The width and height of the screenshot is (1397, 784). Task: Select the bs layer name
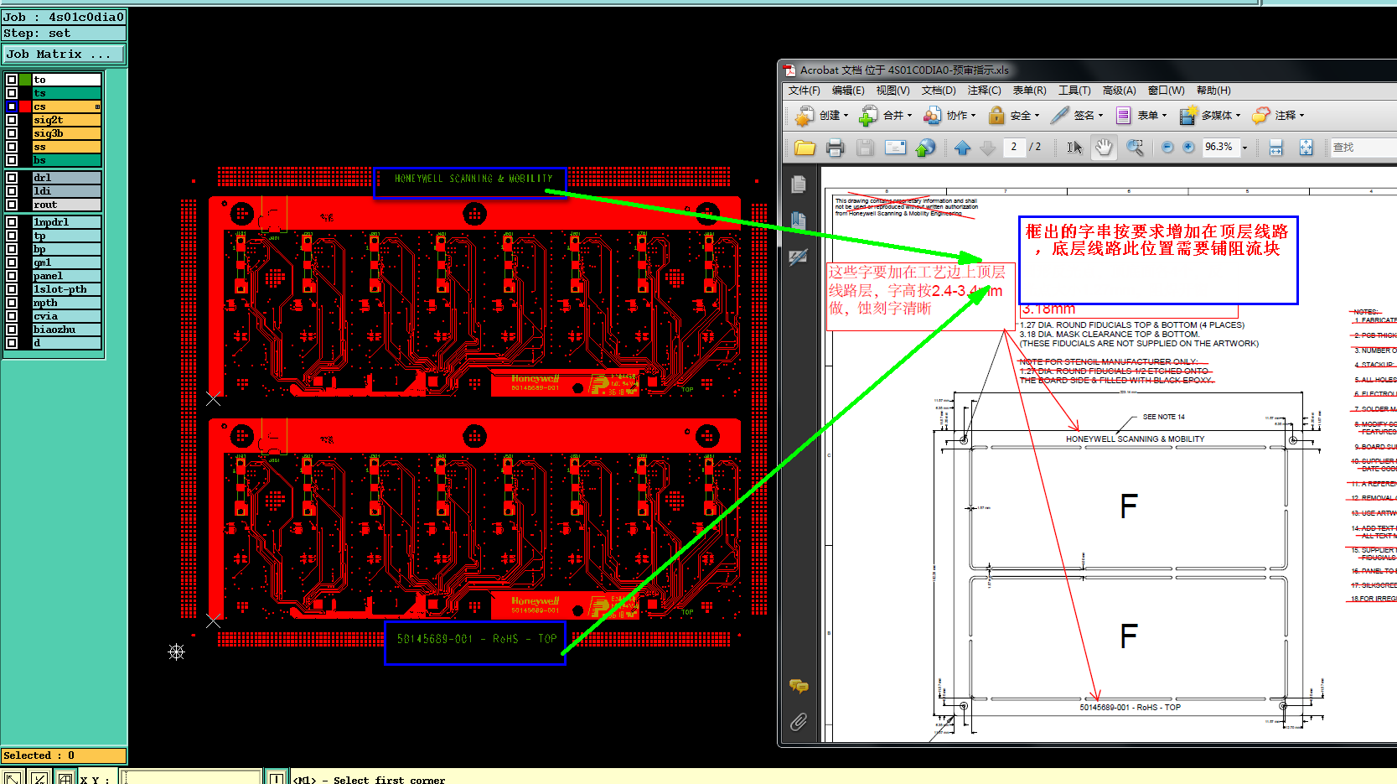click(x=66, y=160)
